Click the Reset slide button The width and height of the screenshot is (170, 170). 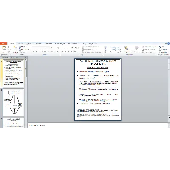[x=25, y=50]
